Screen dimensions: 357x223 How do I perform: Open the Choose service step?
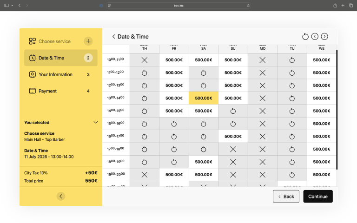(x=61, y=41)
